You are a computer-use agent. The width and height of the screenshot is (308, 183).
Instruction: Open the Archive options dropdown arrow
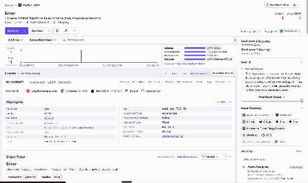49,31
